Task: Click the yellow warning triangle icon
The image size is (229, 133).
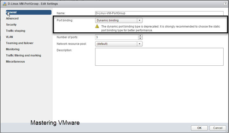Action: tap(97, 26)
